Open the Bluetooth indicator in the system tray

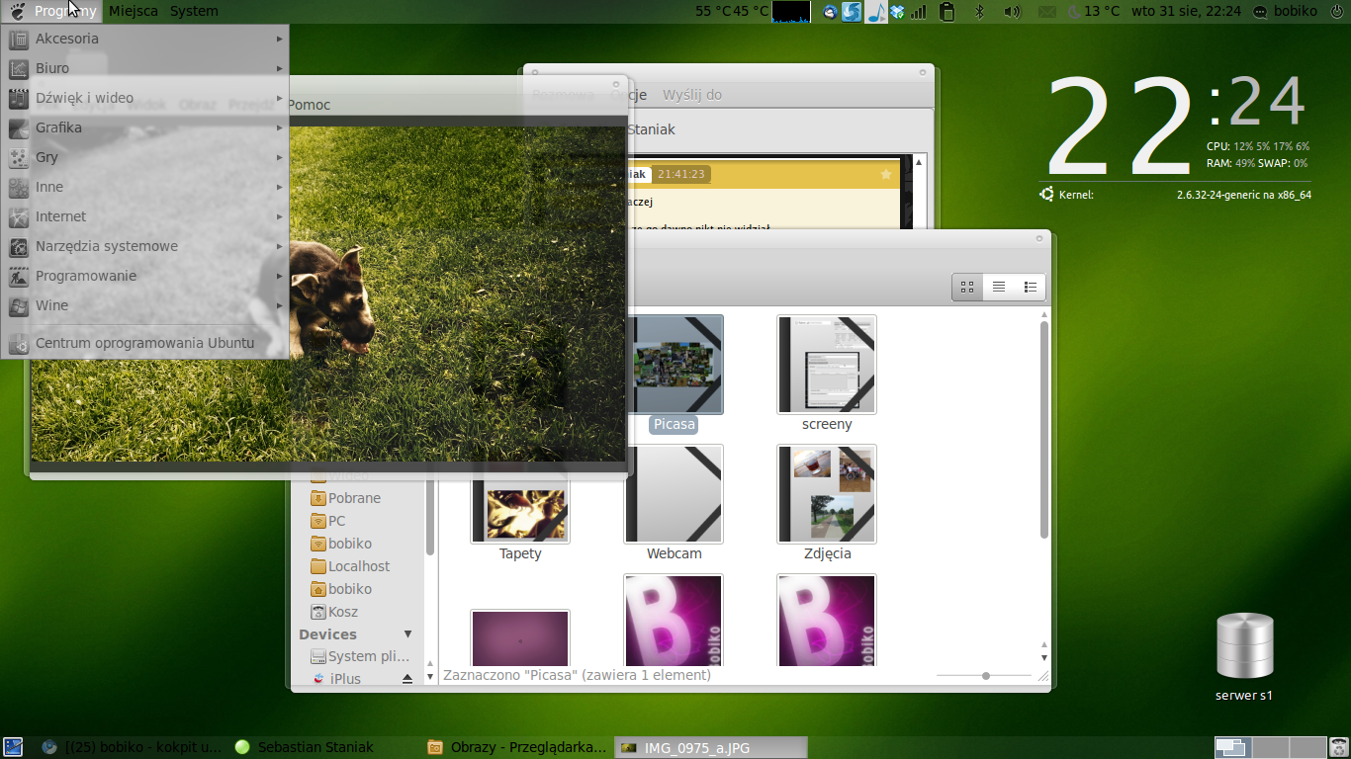click(x=980, y=12)
